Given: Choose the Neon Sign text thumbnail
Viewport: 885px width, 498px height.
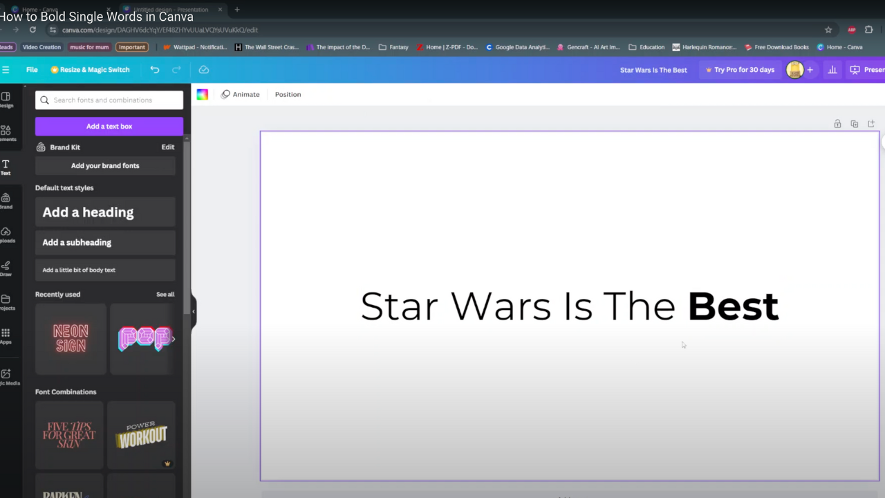Looking at the screenshot, I should pos(71,339).
